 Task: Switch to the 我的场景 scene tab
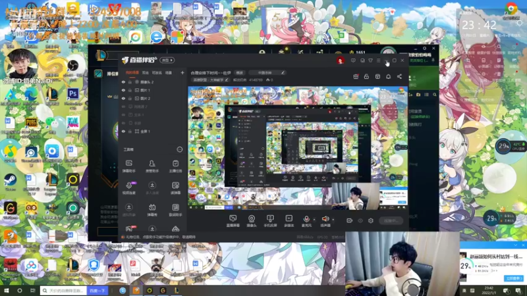(132, 72)
